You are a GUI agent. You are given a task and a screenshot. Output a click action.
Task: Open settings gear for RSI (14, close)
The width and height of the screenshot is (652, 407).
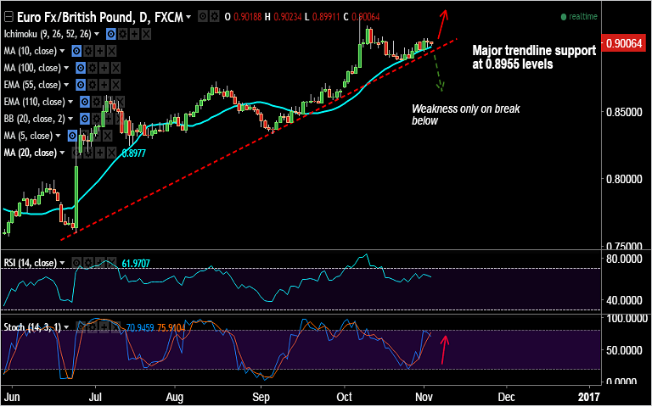click(x=88, y=263)
